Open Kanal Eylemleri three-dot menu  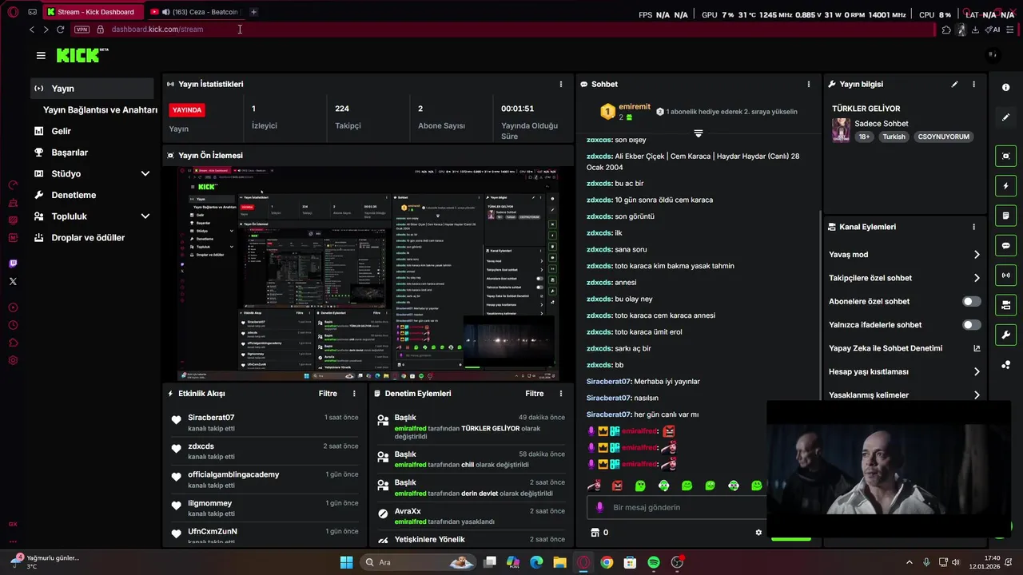coord(973,227)
